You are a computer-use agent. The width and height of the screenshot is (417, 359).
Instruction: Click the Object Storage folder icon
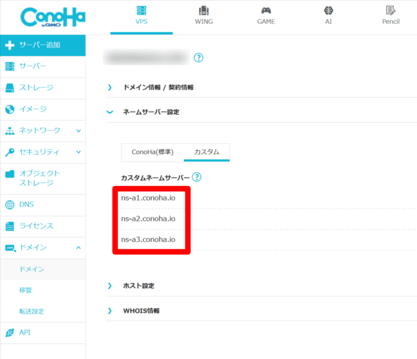point(9,174)
